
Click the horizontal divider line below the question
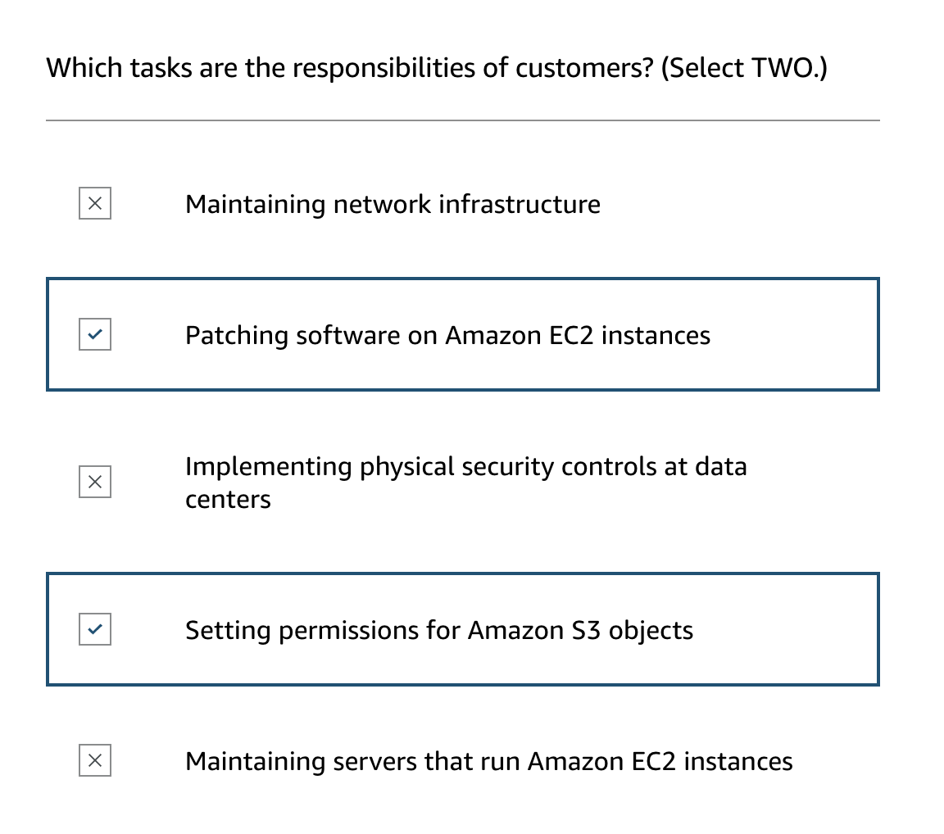click(x=463, y=120)
